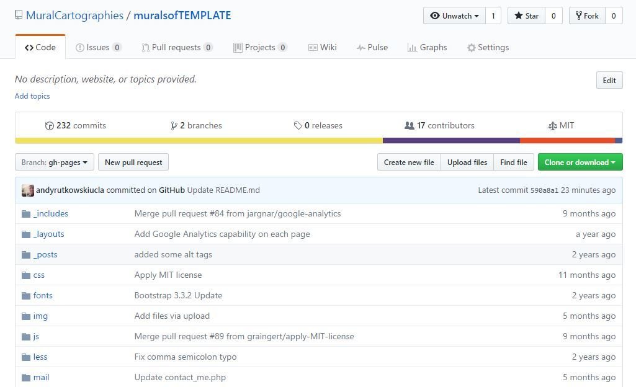The height and width of the screenshot is (387, 636).
Task: View the 232 commits link
Action: click(x=76, y=126)
